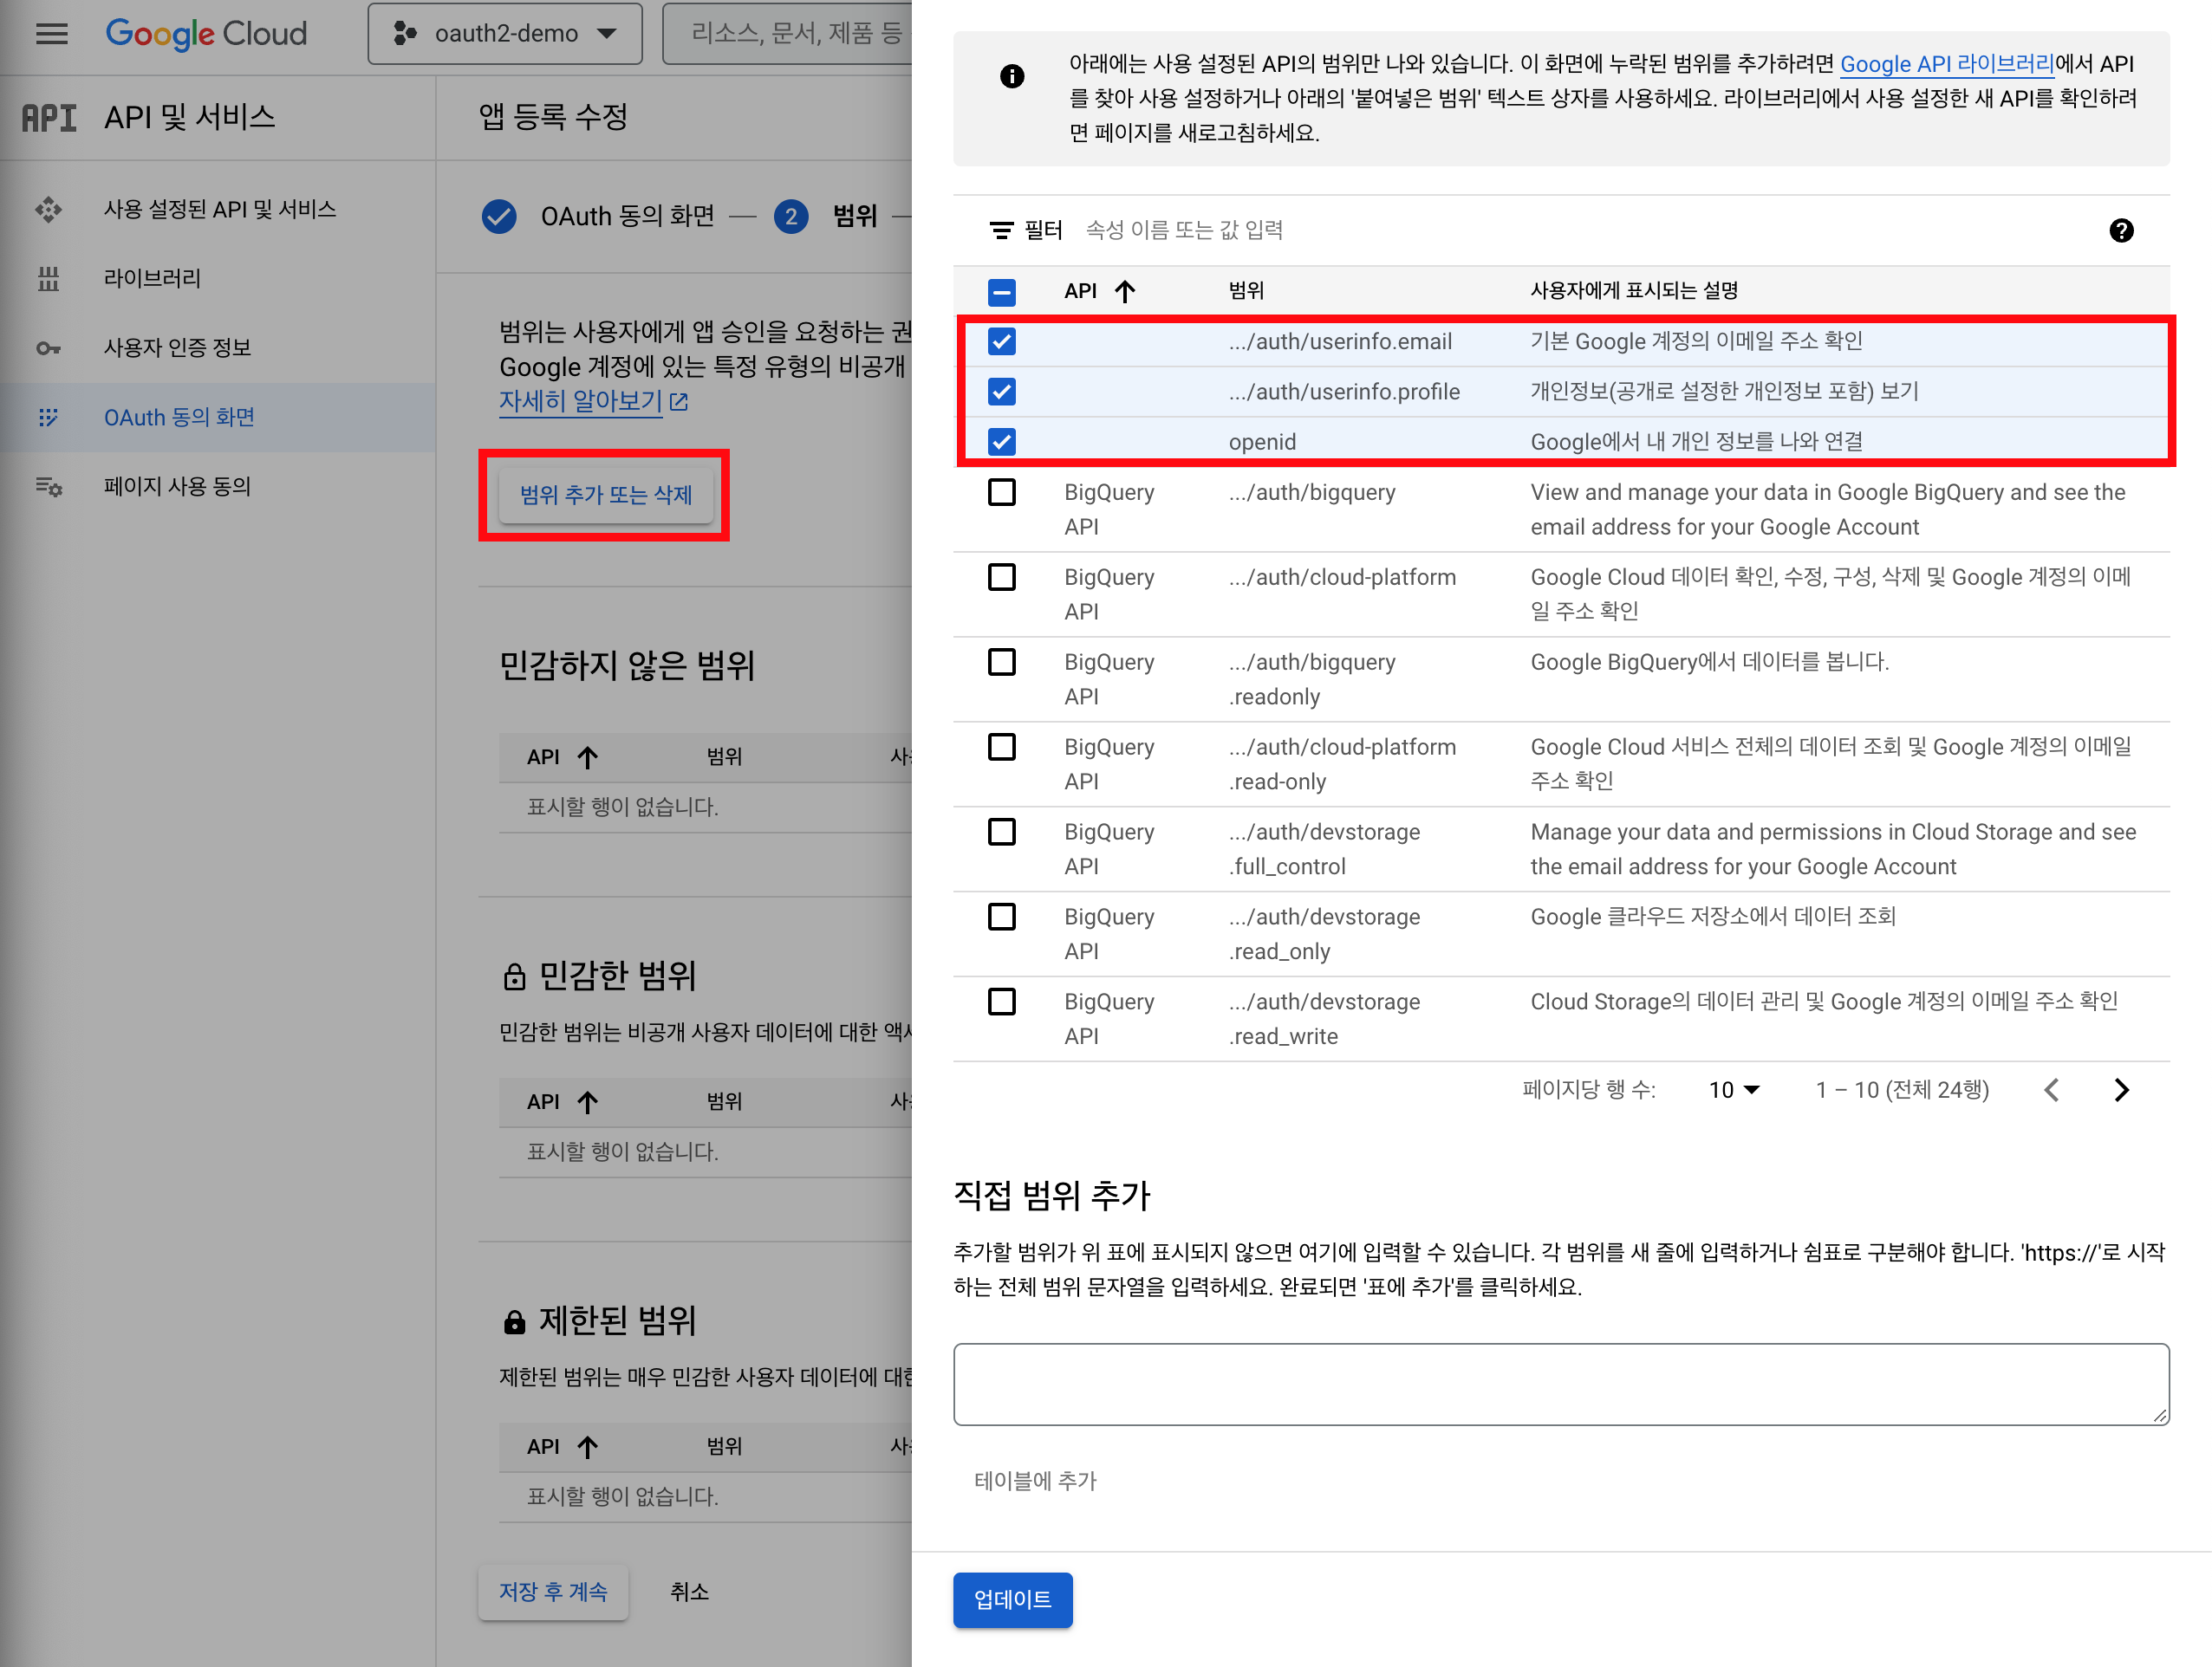2212x1667 pixels.
Task: Click the .../auth/userinfo.email scope text
Action: point(1340,341)
